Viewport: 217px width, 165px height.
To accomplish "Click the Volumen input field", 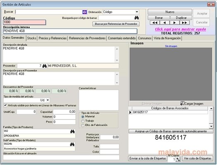I will 64,117.
